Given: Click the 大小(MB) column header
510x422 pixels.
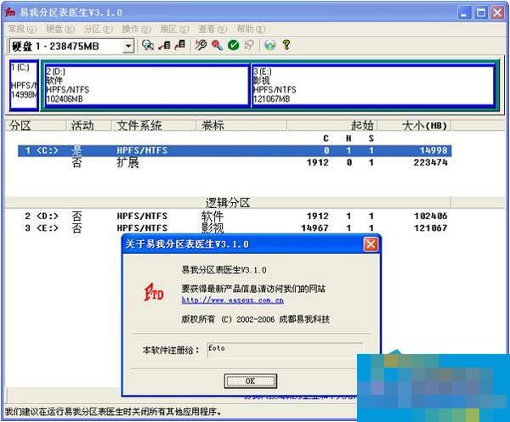Looking at the screenshot, I should (x=415, y=126).
